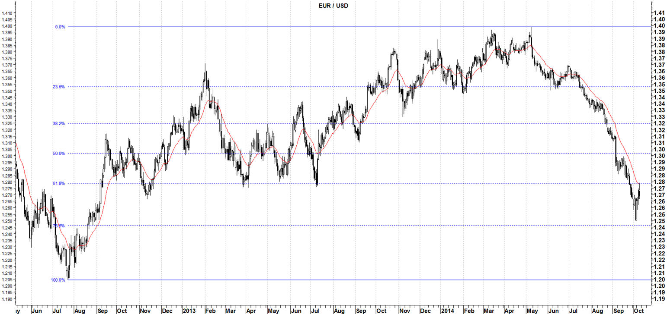
Task: Click the "2013" year label on time axis
Action: coord(189,311)
